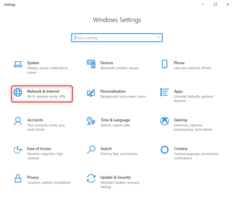This screenshot has width=234, height=199.
Task: Open Network & Internet title
Action: coord(43,91)
